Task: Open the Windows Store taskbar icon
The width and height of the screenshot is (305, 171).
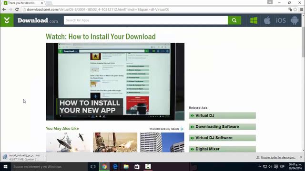Action: (137, 167)
